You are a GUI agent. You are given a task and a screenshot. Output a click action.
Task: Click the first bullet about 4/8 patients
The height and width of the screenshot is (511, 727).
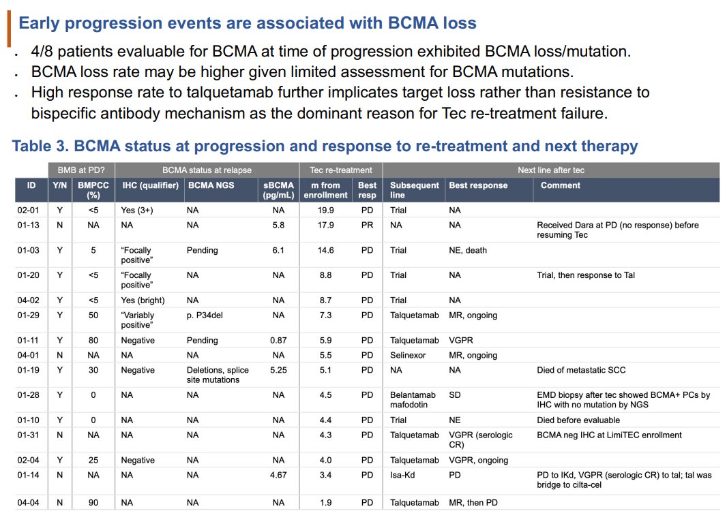tap(331, 52)
